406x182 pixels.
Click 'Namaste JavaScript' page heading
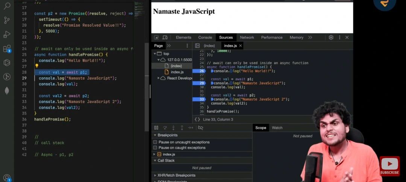click(x=184, y=12)
